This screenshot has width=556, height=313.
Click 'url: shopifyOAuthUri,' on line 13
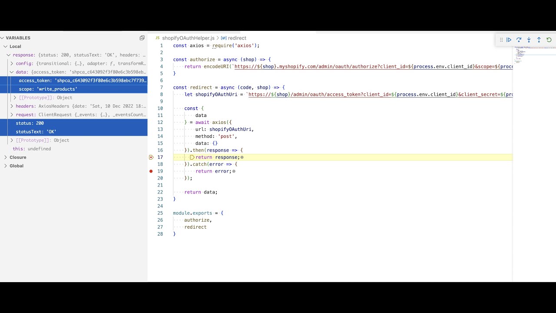tap(225, 130)
